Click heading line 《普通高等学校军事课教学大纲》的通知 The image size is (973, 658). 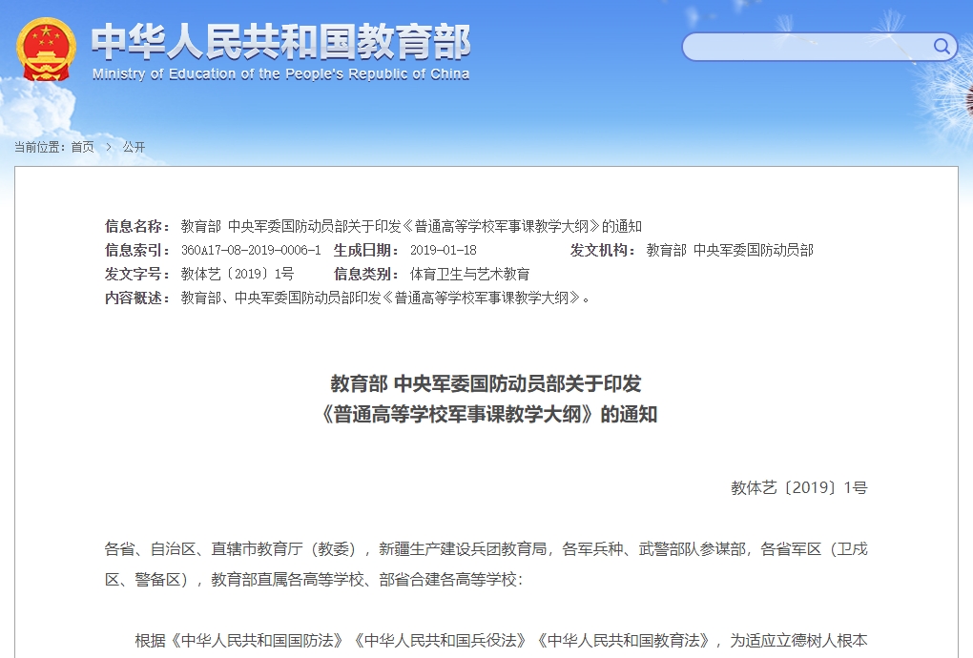click(x=487, y=414)
